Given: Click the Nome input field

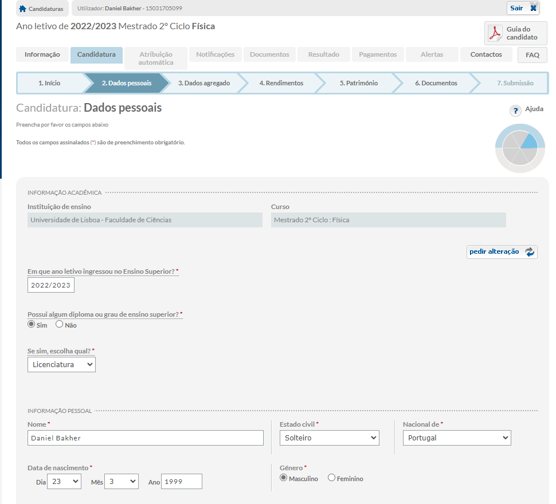Looking at the screenshot, I should point(146,438).
